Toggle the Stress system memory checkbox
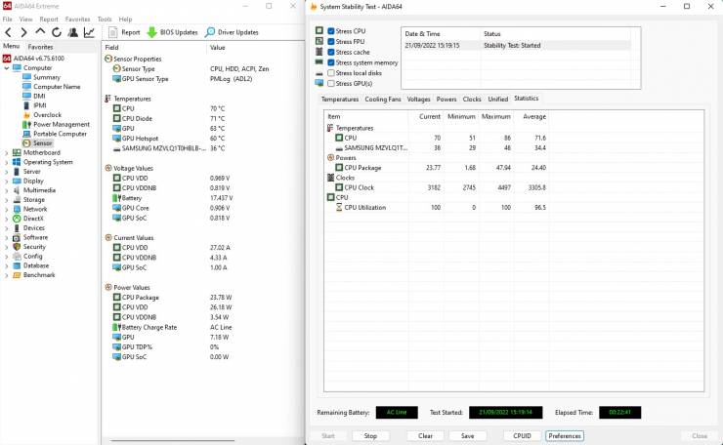Screen dimensions: 723x445 click(x=330, y=62)
